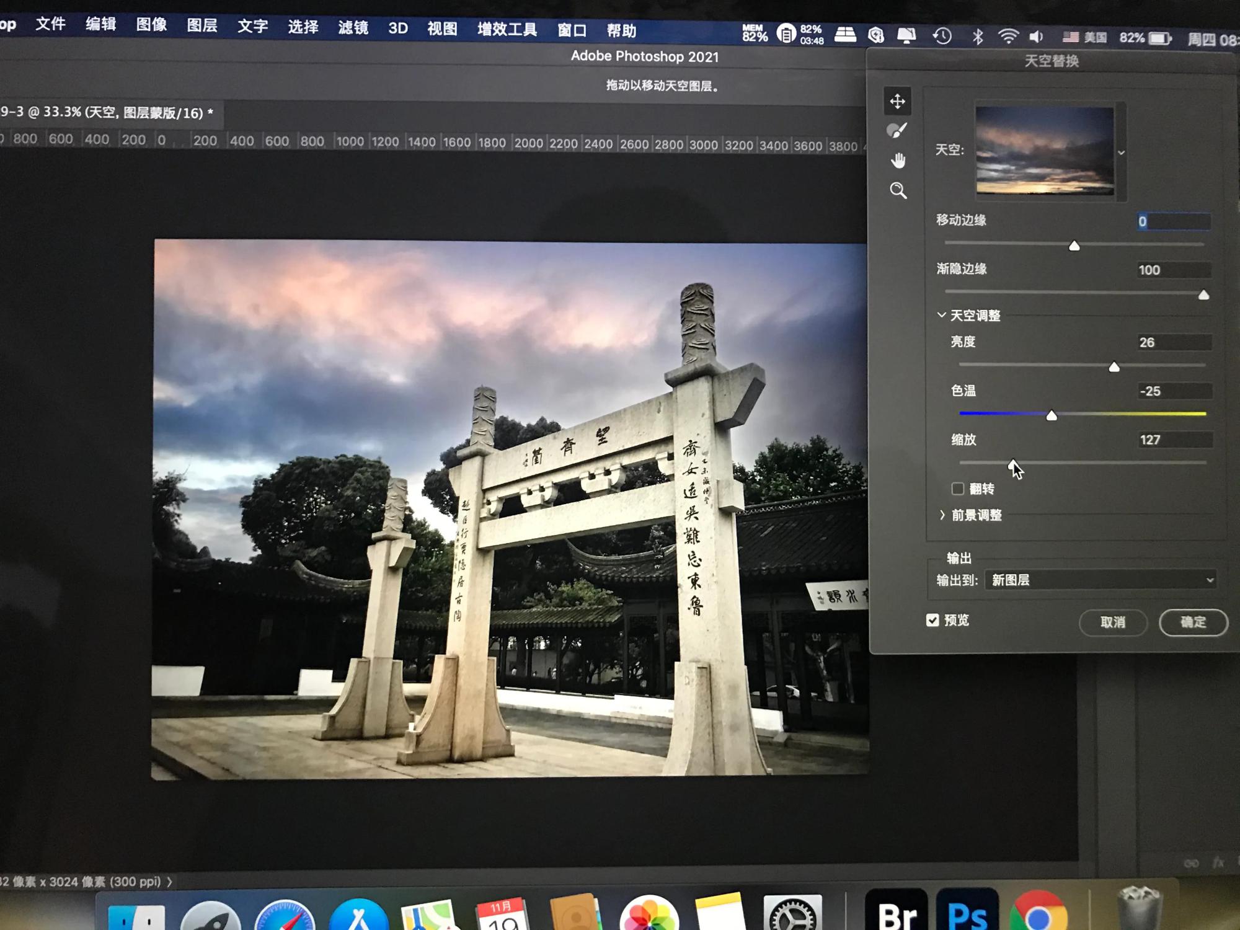Open Launchpad from the Dock

click(210, 916)
